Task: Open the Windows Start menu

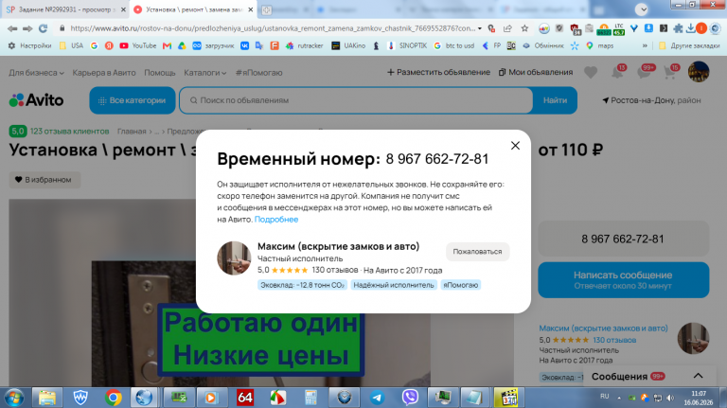Action: click(14, 398)
